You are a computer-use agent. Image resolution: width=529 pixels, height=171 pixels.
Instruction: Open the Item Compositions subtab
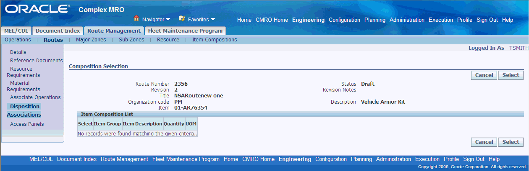215,40
